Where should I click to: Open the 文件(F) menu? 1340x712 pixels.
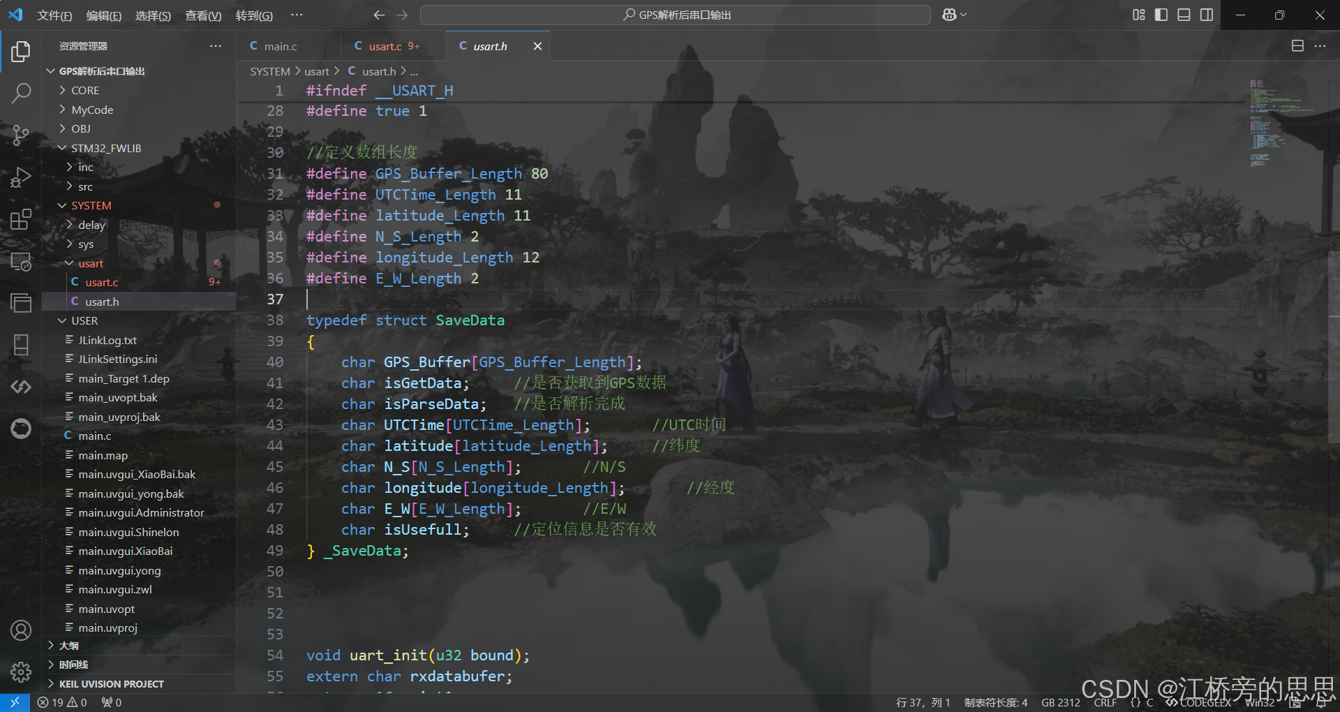point(54,15)
